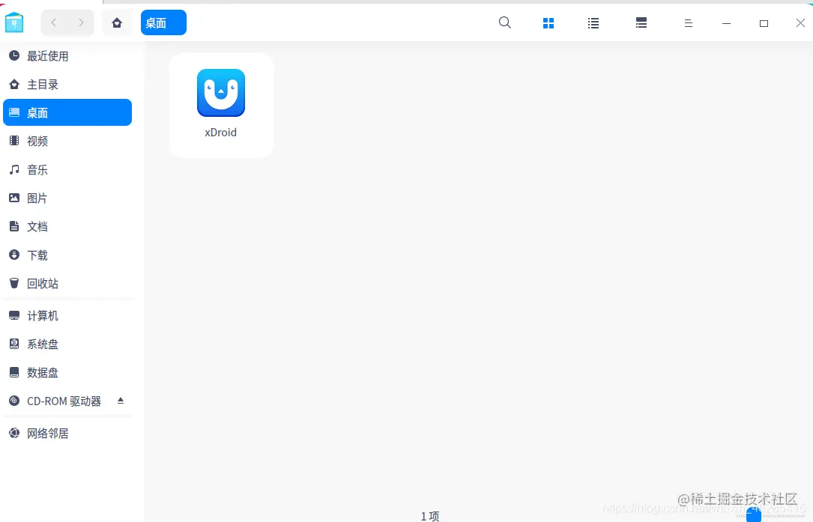Screen dimensions: 813x522
Task: Open the search magnifier icon
Action: pos(504,22)
